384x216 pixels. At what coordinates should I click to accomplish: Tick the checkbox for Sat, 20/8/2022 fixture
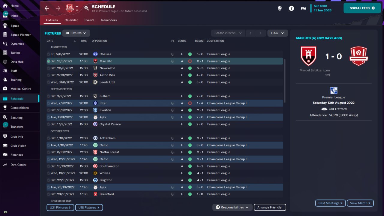pos(48,68)
